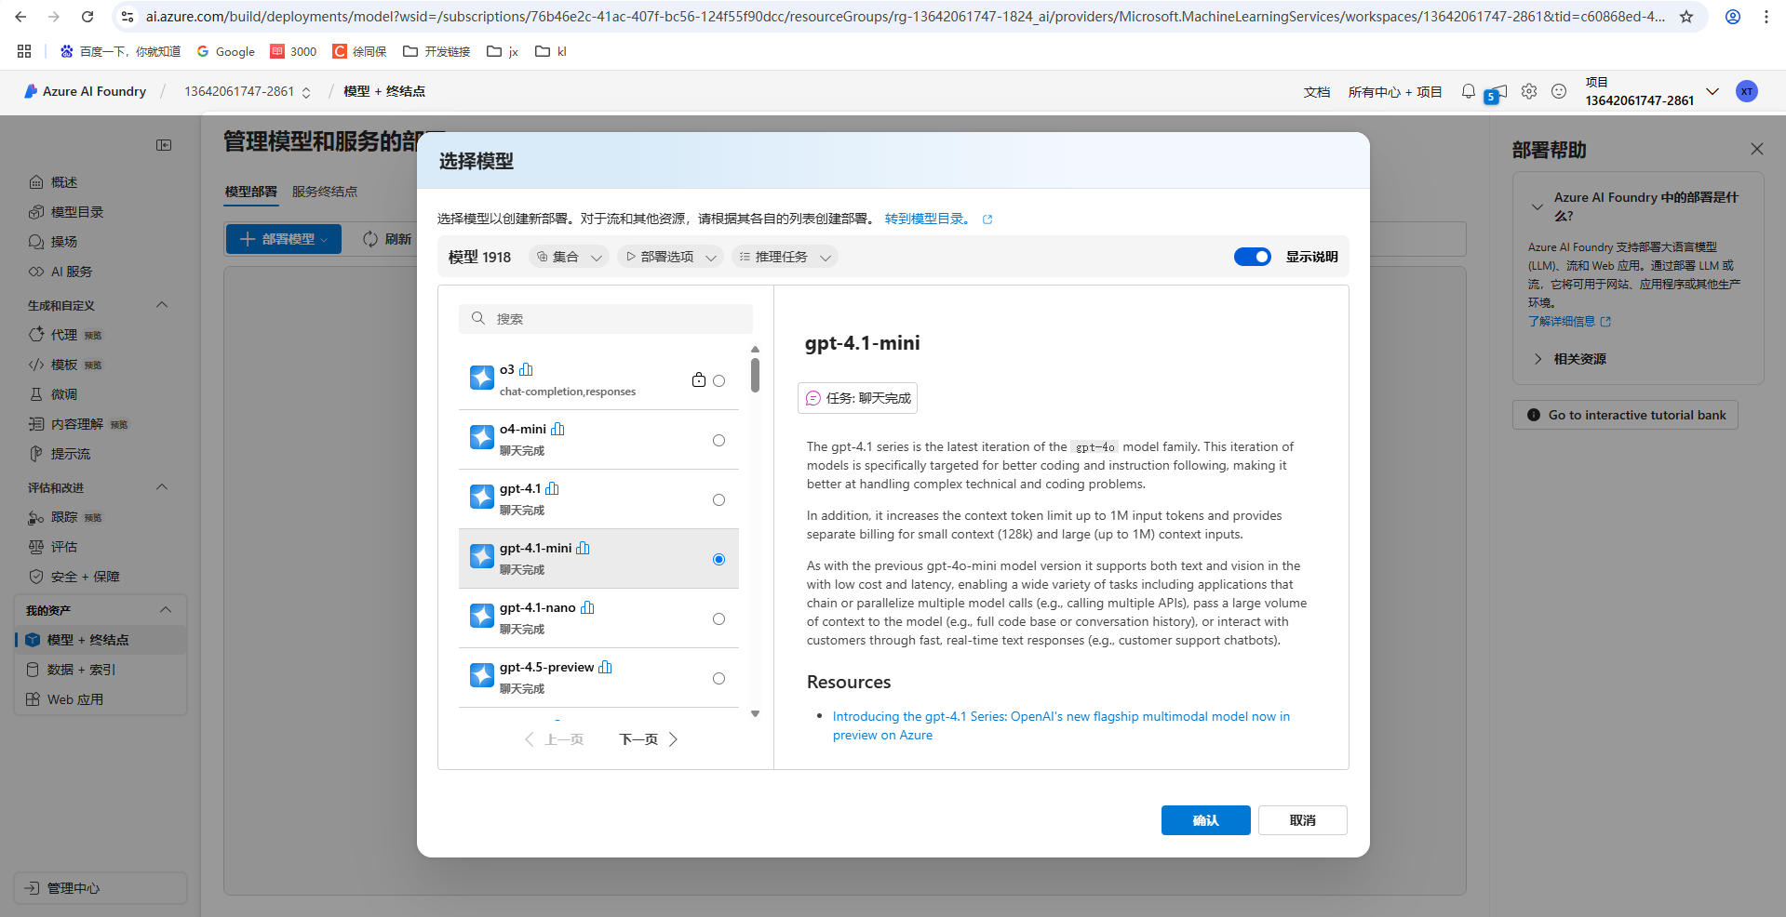
Task: Open the settings gear icon
Action: [x=1529, y=91]
